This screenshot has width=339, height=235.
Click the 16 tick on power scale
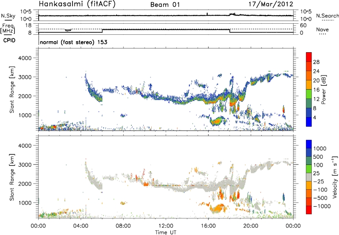(x=316, y=90)
